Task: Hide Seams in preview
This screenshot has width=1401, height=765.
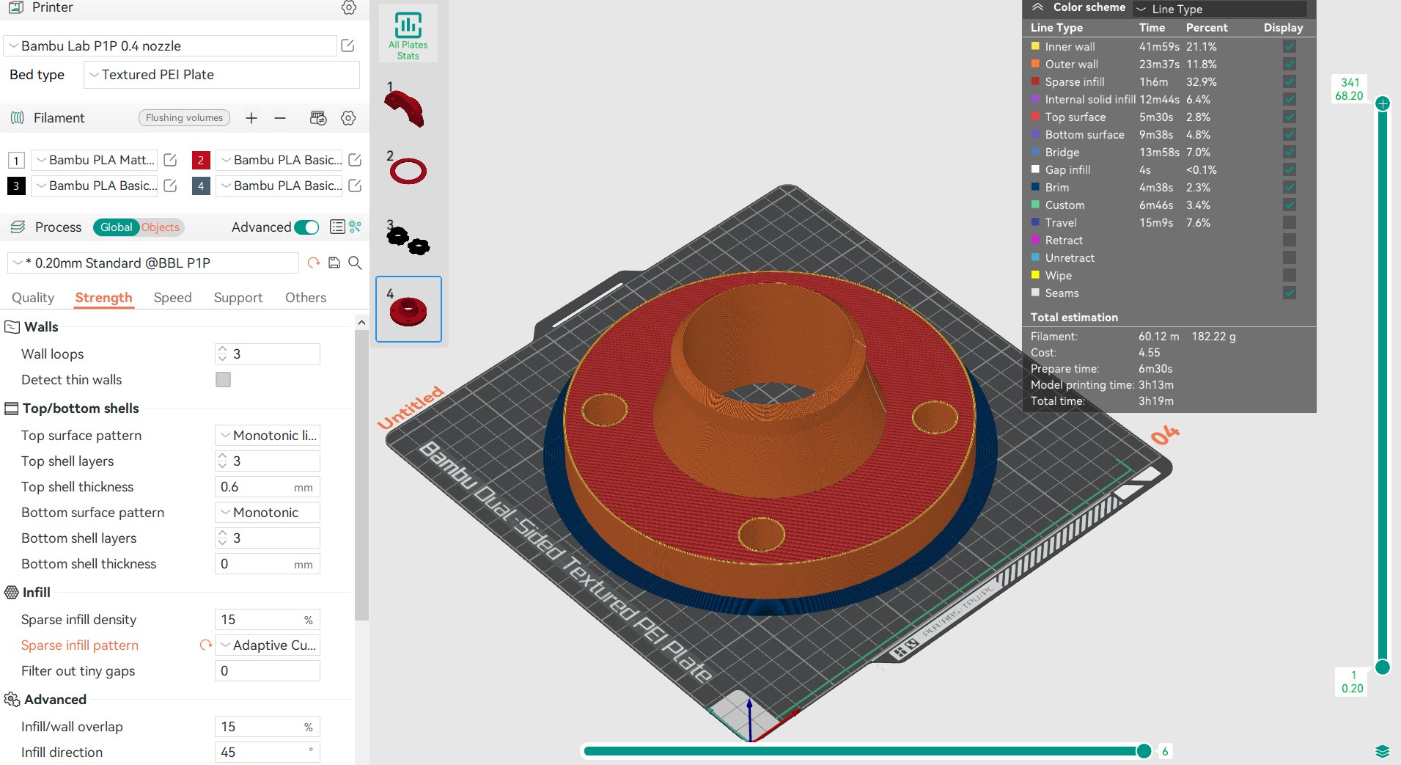Action: coord(1290,293)
